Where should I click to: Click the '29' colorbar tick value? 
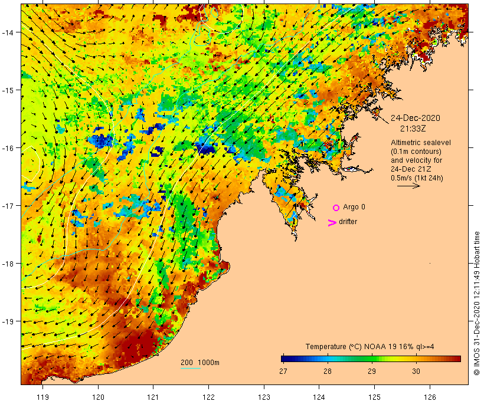(x=372, y=372)
